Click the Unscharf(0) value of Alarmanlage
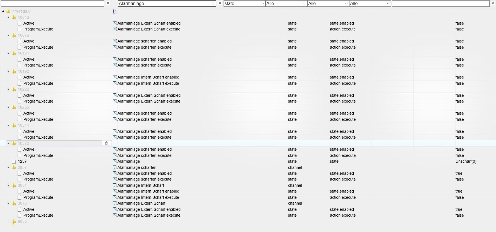The height and width of the screenshot is (232, 496). tap(466, 161)
